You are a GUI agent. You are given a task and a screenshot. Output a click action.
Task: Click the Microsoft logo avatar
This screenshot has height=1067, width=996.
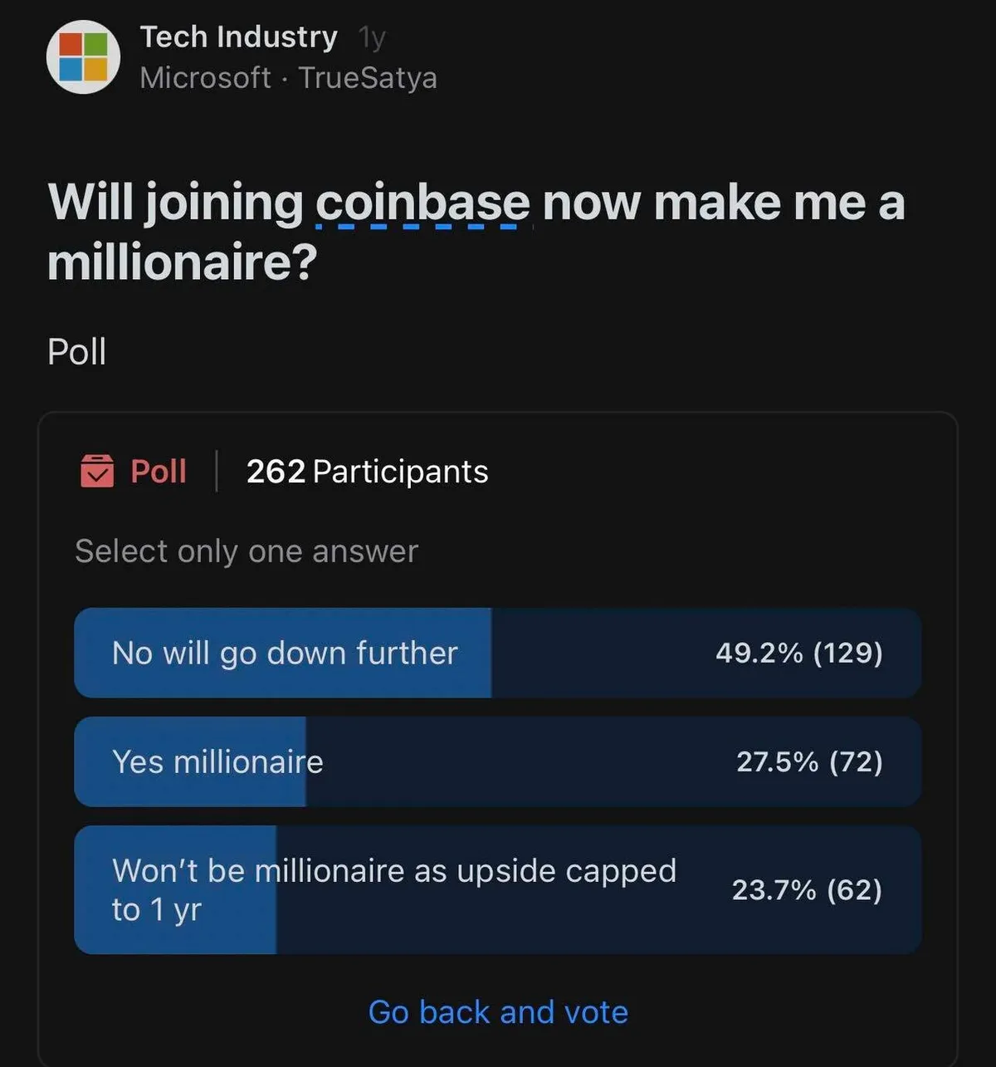coord(83,56)
